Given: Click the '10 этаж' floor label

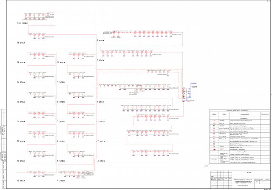Looking at the screenshot, I should point(61,62).
